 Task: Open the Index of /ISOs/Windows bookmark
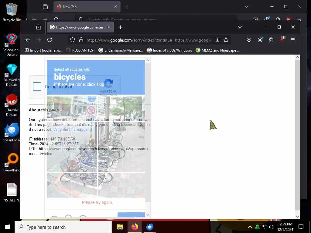click(x=169, y=50)
